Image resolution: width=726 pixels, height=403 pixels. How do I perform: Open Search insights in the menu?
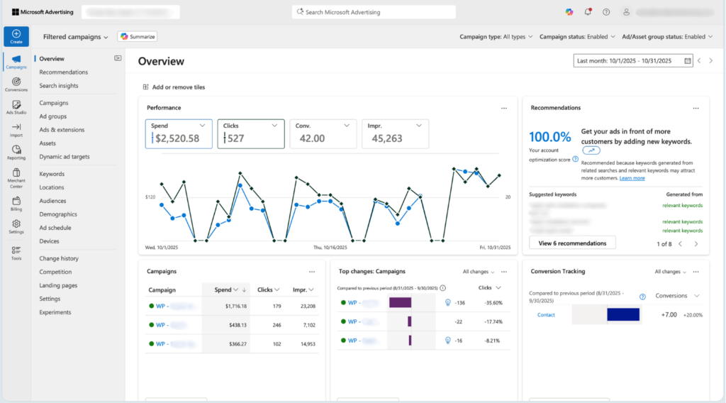click(x=59, y=86)
